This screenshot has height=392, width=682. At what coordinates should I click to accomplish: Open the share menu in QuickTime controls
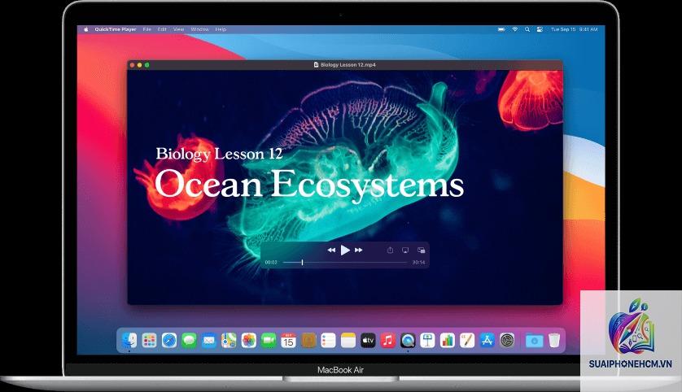pyautogui.click(x=390, y=250)
